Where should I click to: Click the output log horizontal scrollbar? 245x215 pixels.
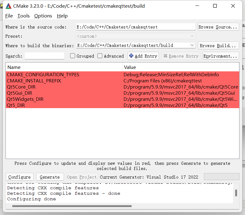click(72, 206)
